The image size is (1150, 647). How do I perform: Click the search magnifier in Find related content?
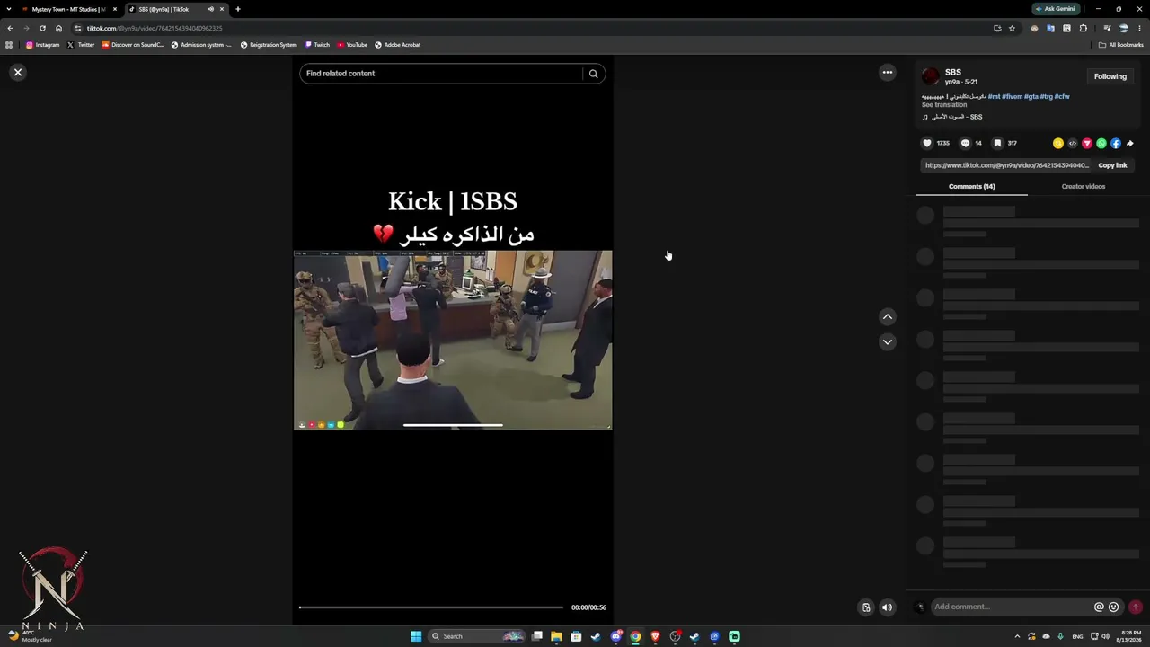point(593,74)
